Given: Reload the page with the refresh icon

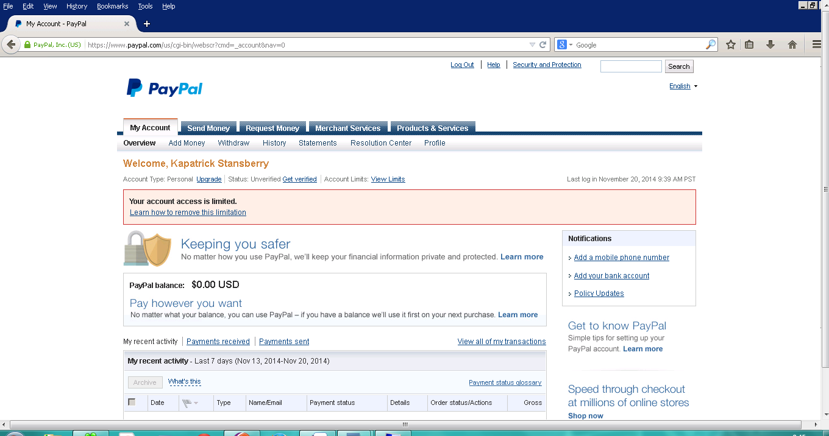Looking at the screenshot, I should point(543,44).
